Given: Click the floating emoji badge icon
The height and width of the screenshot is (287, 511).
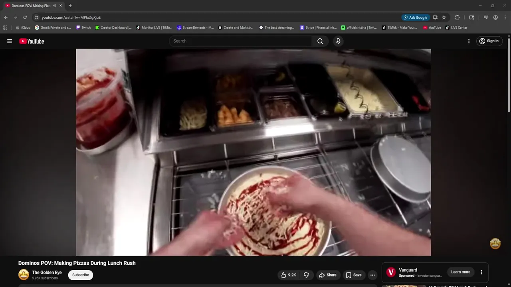Looking at the screenshot, I should point(495,244).
